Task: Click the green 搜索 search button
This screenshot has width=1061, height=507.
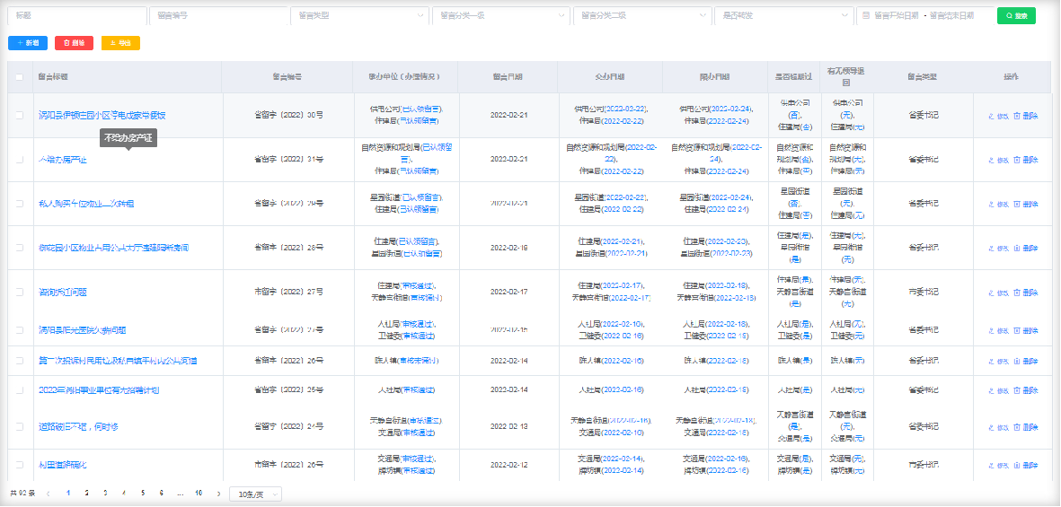Action: [x=1016, y=15]
